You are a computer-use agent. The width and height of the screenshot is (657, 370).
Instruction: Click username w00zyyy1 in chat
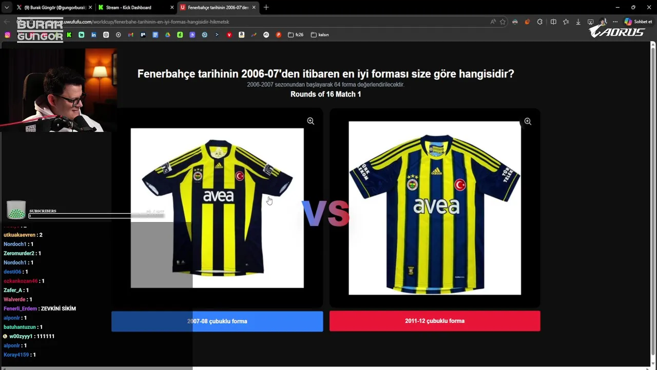[21, 336]
